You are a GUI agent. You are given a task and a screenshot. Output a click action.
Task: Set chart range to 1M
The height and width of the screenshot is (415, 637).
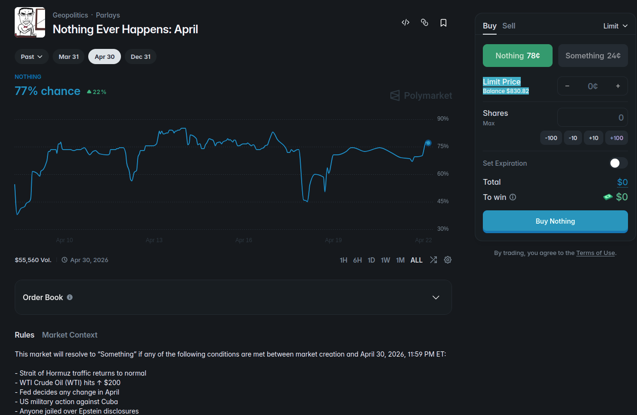tap(400, 260)
